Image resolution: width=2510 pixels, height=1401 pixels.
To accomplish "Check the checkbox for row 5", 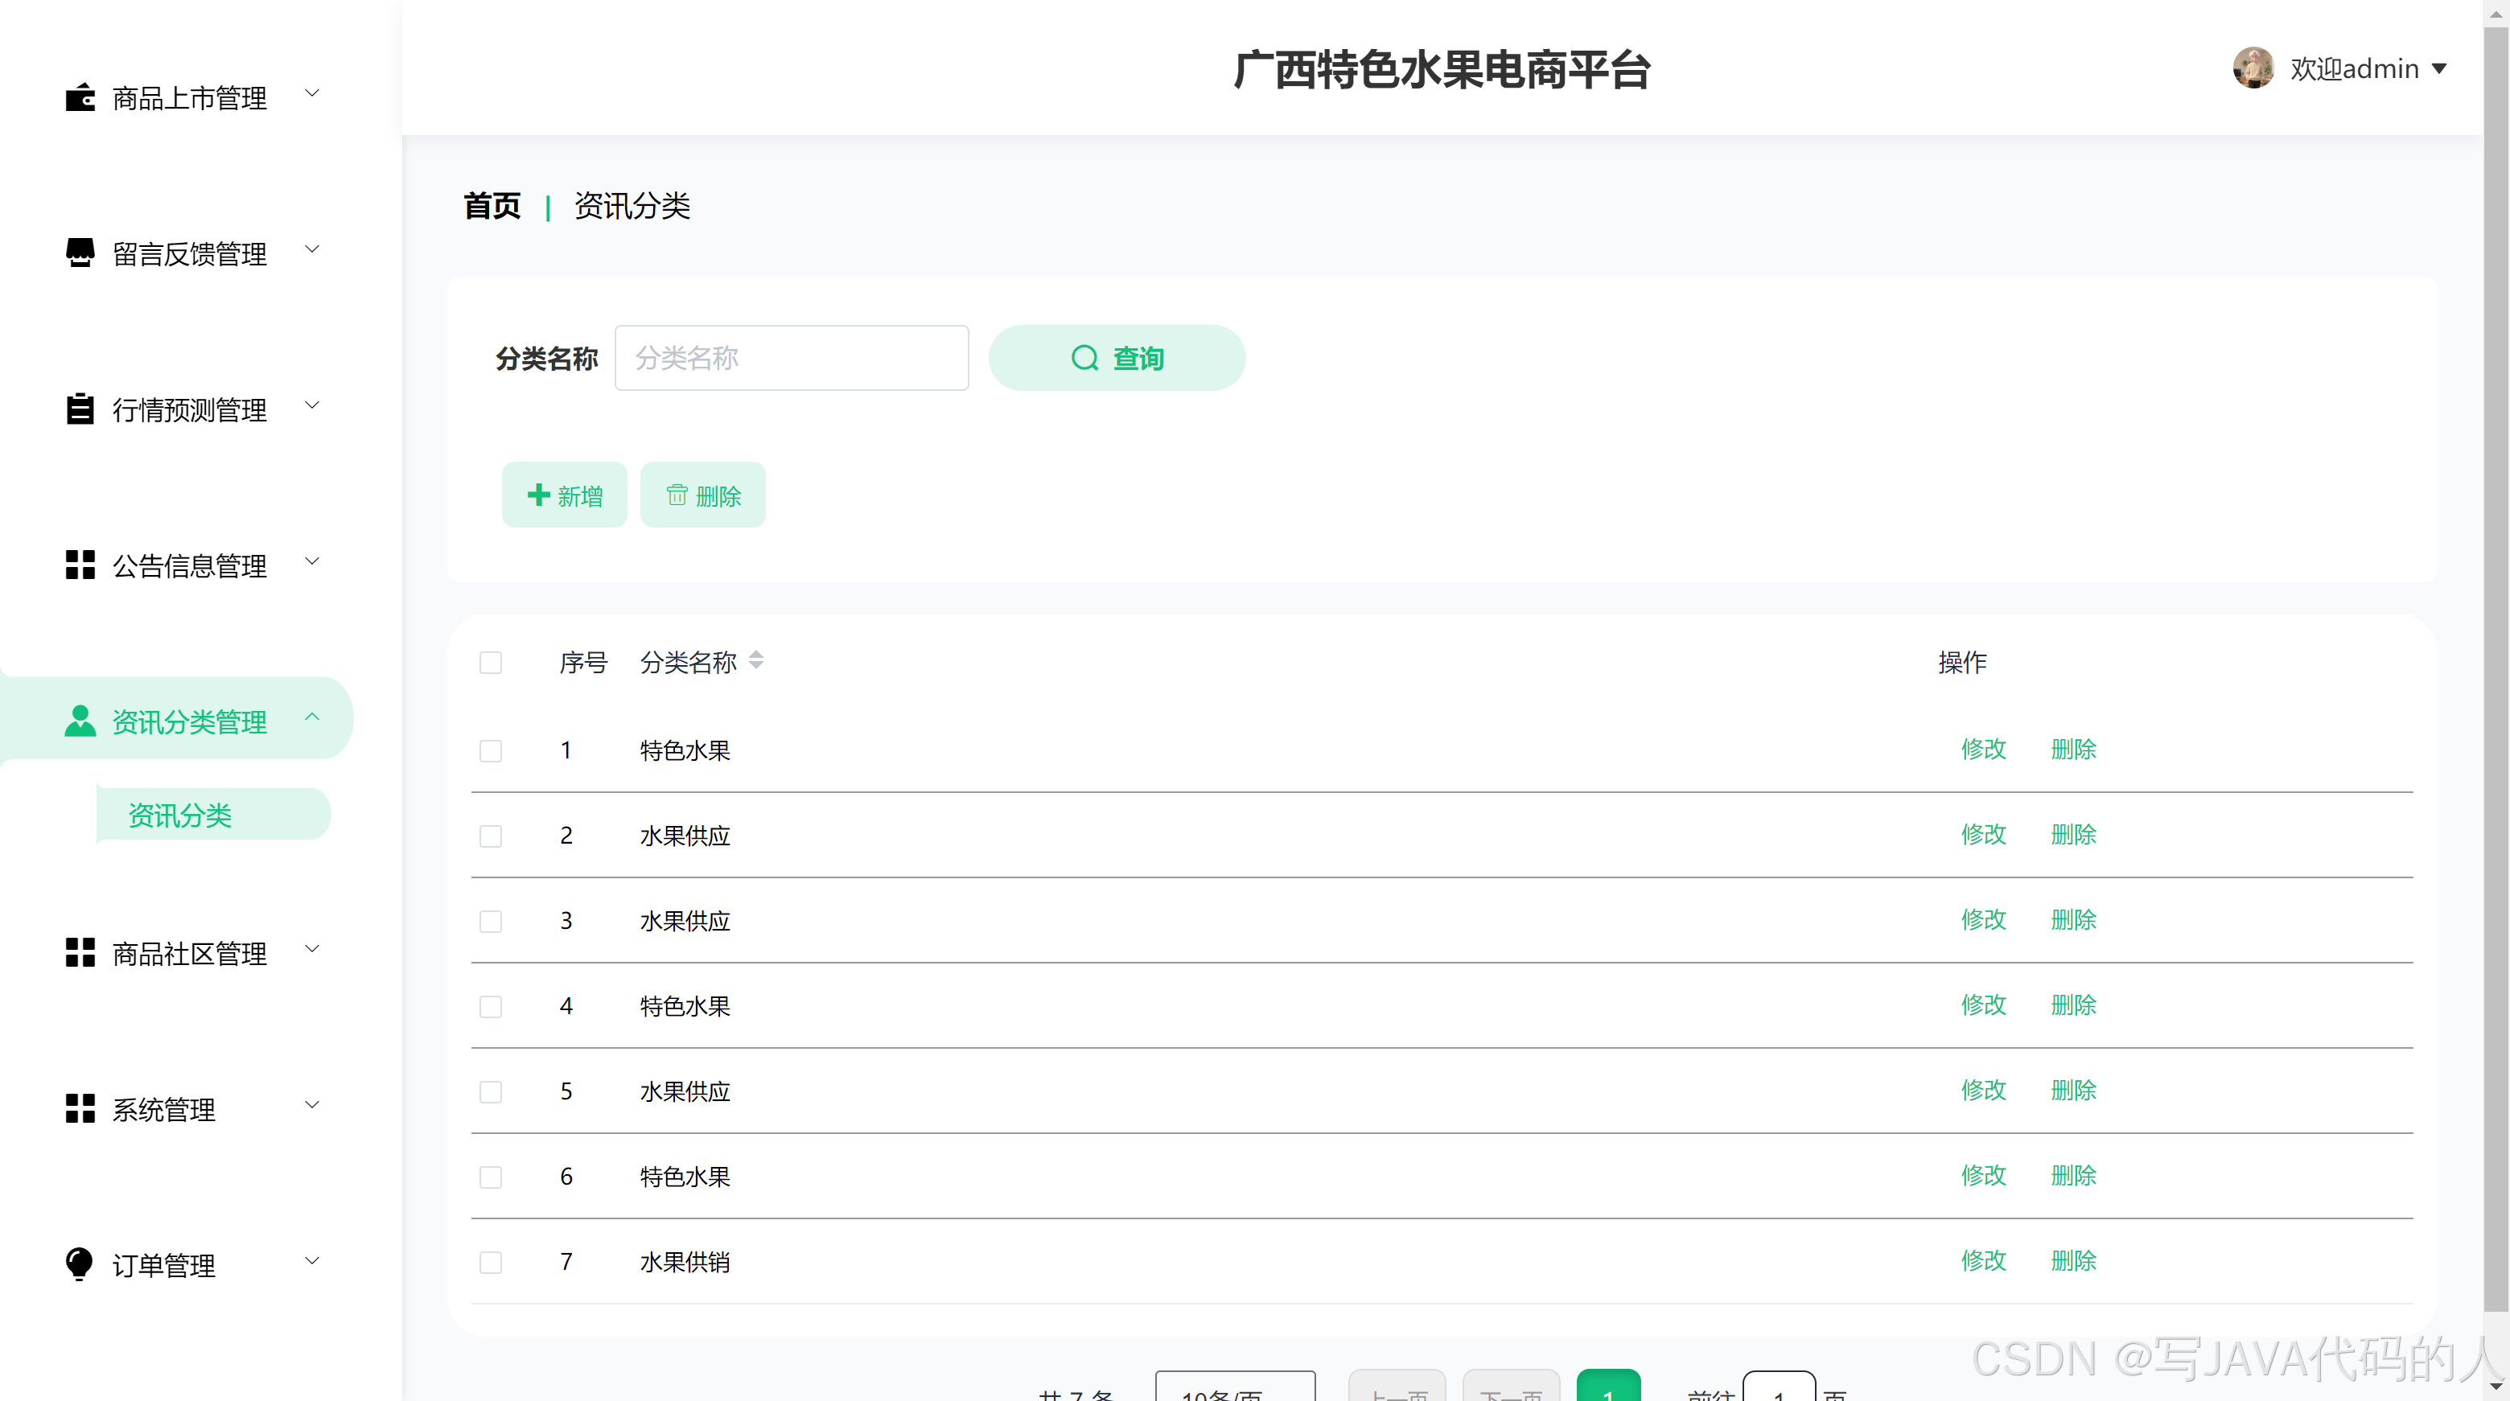I will [490, 1091].
